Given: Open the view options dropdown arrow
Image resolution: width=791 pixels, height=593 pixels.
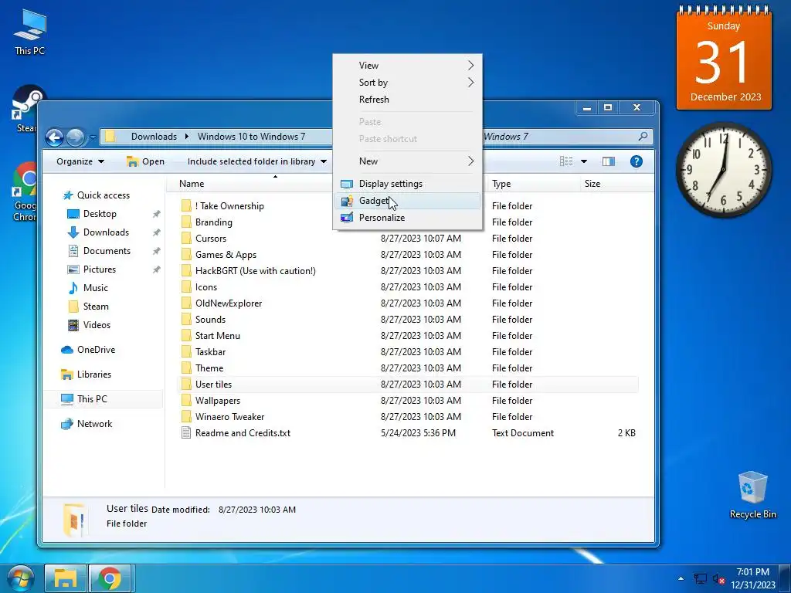Looking at the screenshot, I should 584,161.
